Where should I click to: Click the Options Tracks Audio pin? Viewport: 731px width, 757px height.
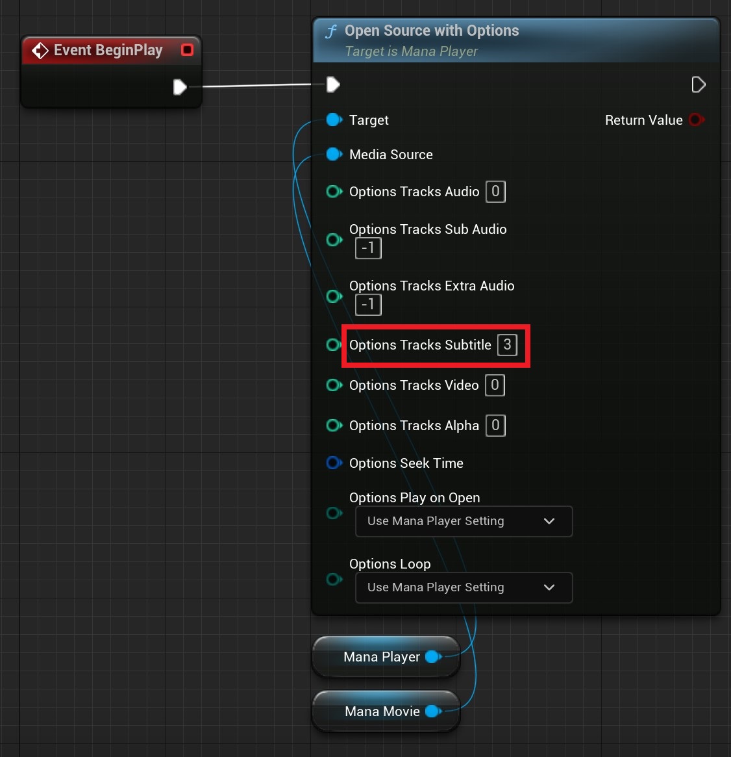(334, 192)
